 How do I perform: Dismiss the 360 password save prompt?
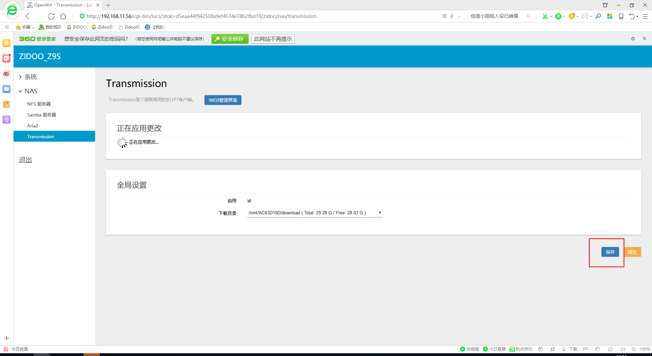pos(644,39)
